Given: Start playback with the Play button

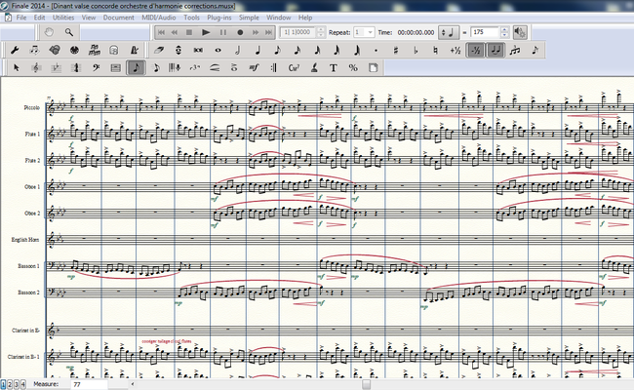Looking at the screenshot, I should coord(206,32).
